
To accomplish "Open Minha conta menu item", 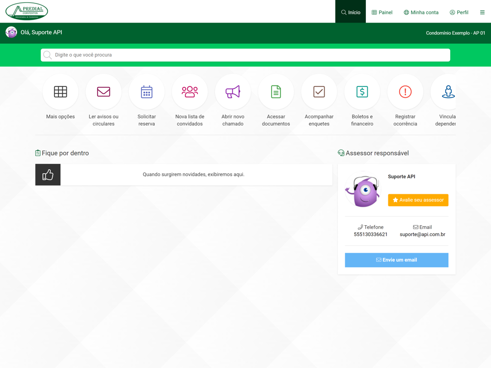I will tap(421, 13).
